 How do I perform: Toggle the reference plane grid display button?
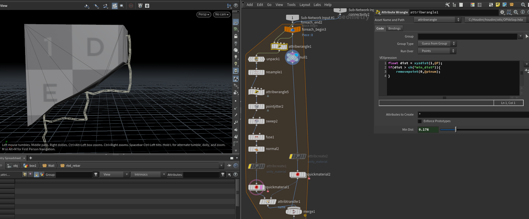236,22
